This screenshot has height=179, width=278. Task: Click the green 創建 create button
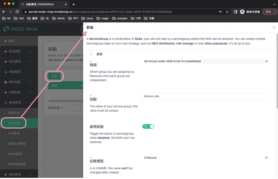click(x=54, y=76)
